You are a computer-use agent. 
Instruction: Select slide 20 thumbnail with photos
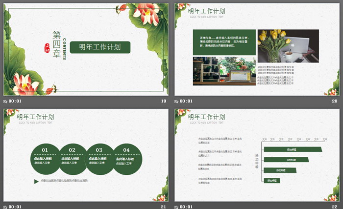pyautogui.click(x=257, y=49)
